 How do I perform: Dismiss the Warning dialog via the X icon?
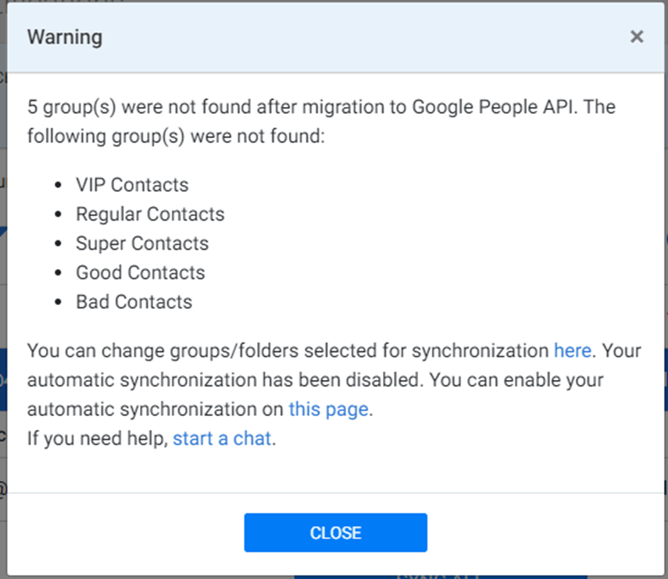[638, 37]
